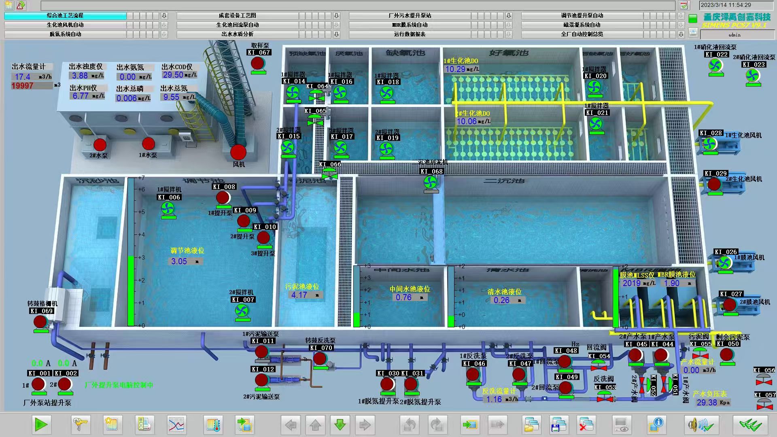Click the 调节池 green level bar gauge
Image resolution: width=777 pixels, height=437 pixels.
pyautogui.click(x=131, y=291)
